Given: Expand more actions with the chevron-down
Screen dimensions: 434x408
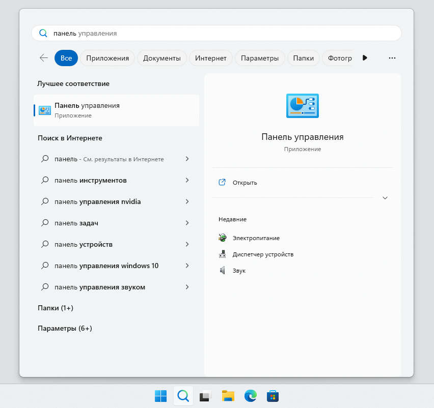Looking at the screenshot, I should point(385,198).
